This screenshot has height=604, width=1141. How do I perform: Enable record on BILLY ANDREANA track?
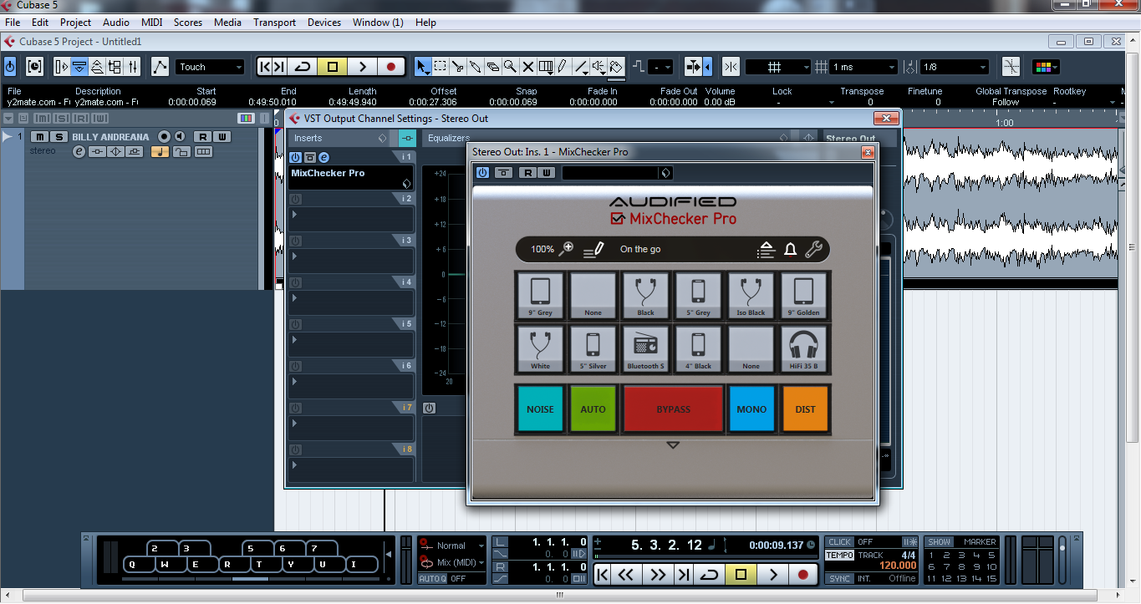click(x=164, y=137)
